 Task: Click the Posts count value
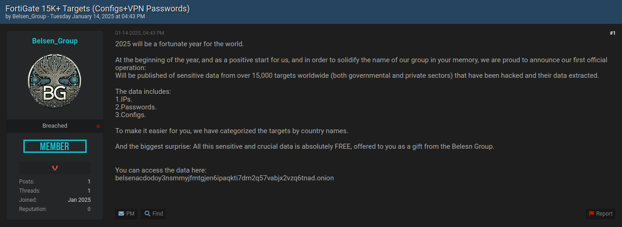[89, 182]
